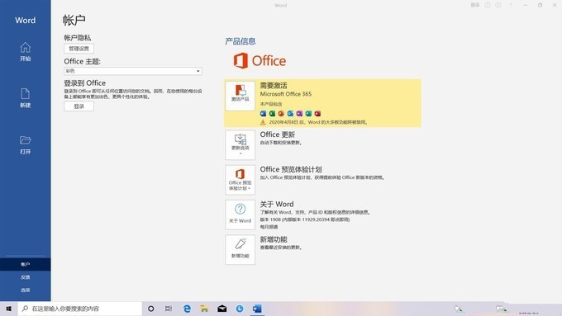
Task: Click the About Word (关于 Word) button
Action: [x=241, y=215]
